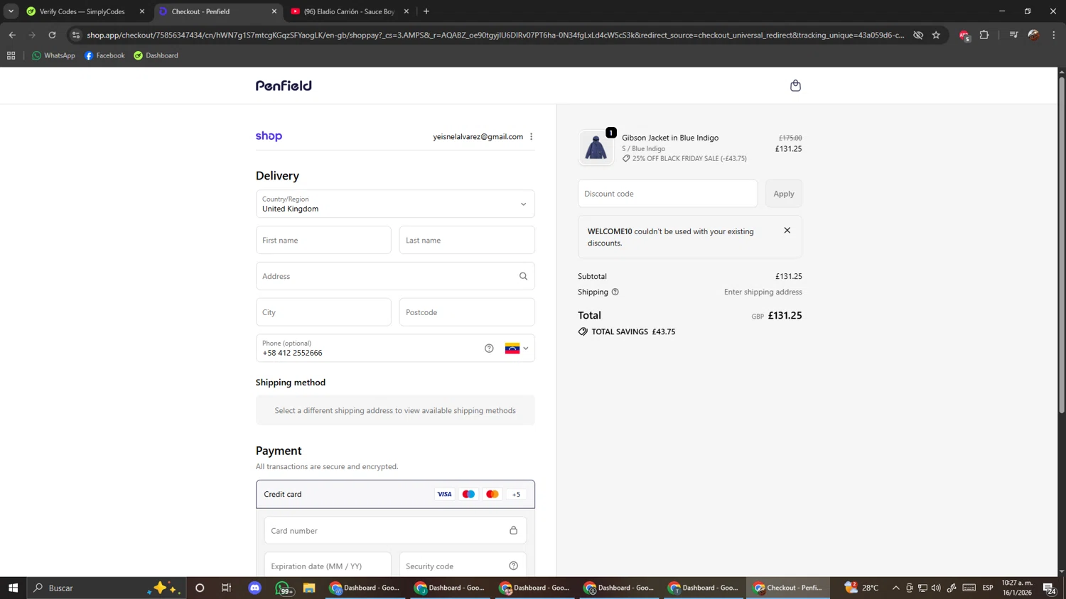The width and height of the screenshot is (1066, 599).
Task: Switch to the Eladio Carrión YouTube tab
Action: (x=349, y=11)
